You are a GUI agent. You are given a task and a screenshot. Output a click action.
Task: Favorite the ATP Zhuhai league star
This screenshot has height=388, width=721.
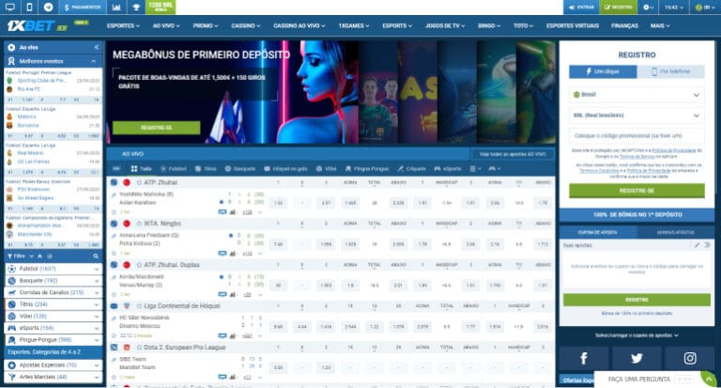coord(139,182)
